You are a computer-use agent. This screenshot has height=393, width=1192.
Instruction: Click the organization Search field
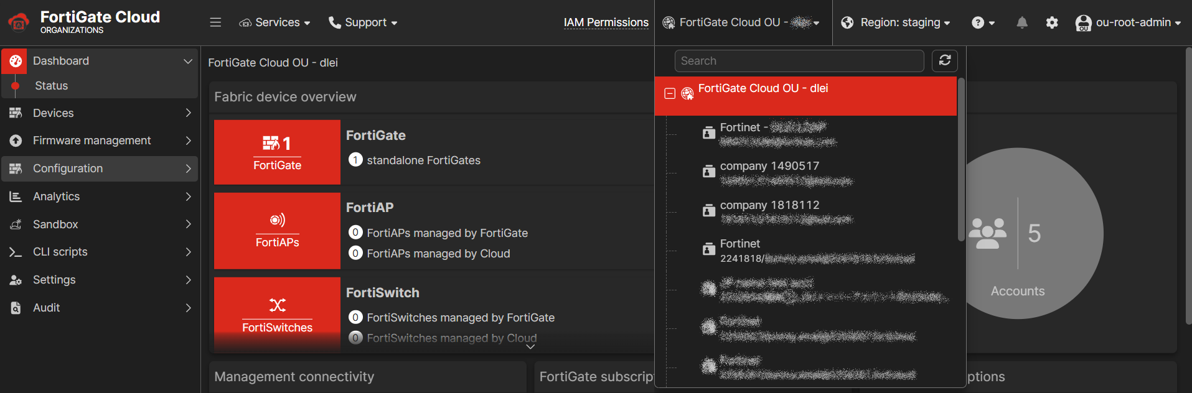coord(799,61)
